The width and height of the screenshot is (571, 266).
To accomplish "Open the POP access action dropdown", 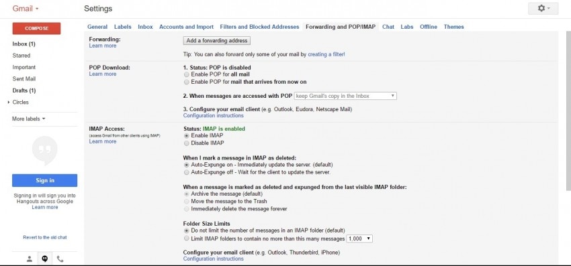I will (x=345, y=96).
